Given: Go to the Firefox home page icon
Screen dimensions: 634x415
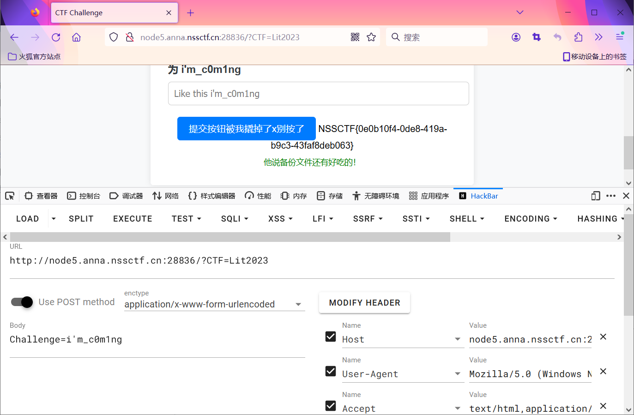Looking at the screenshot, I should point(76,37).
